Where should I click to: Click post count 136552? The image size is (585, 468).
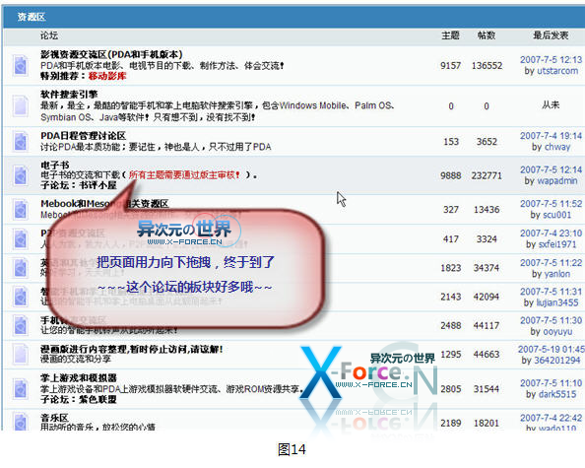pyautogui.click(x=487, y=66)
